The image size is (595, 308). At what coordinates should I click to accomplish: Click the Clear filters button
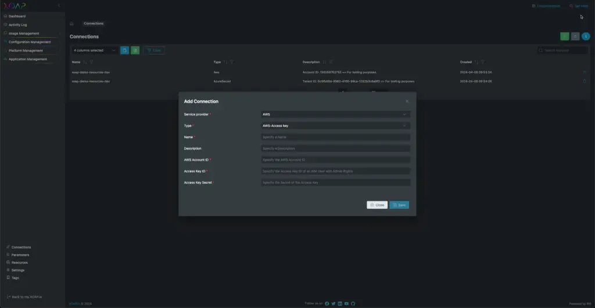click(154, 50)
